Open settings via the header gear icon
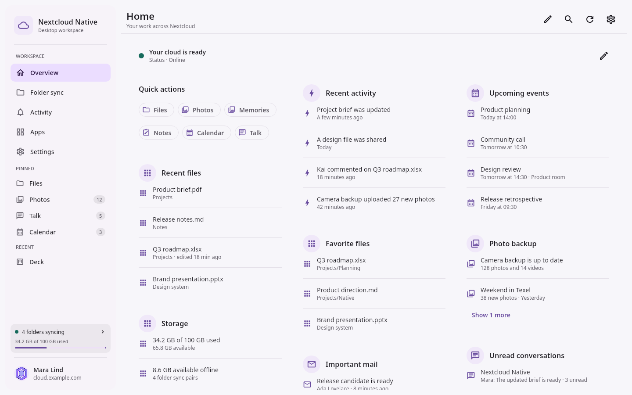Viewport: 632px width, 395px height. (611, 19)
